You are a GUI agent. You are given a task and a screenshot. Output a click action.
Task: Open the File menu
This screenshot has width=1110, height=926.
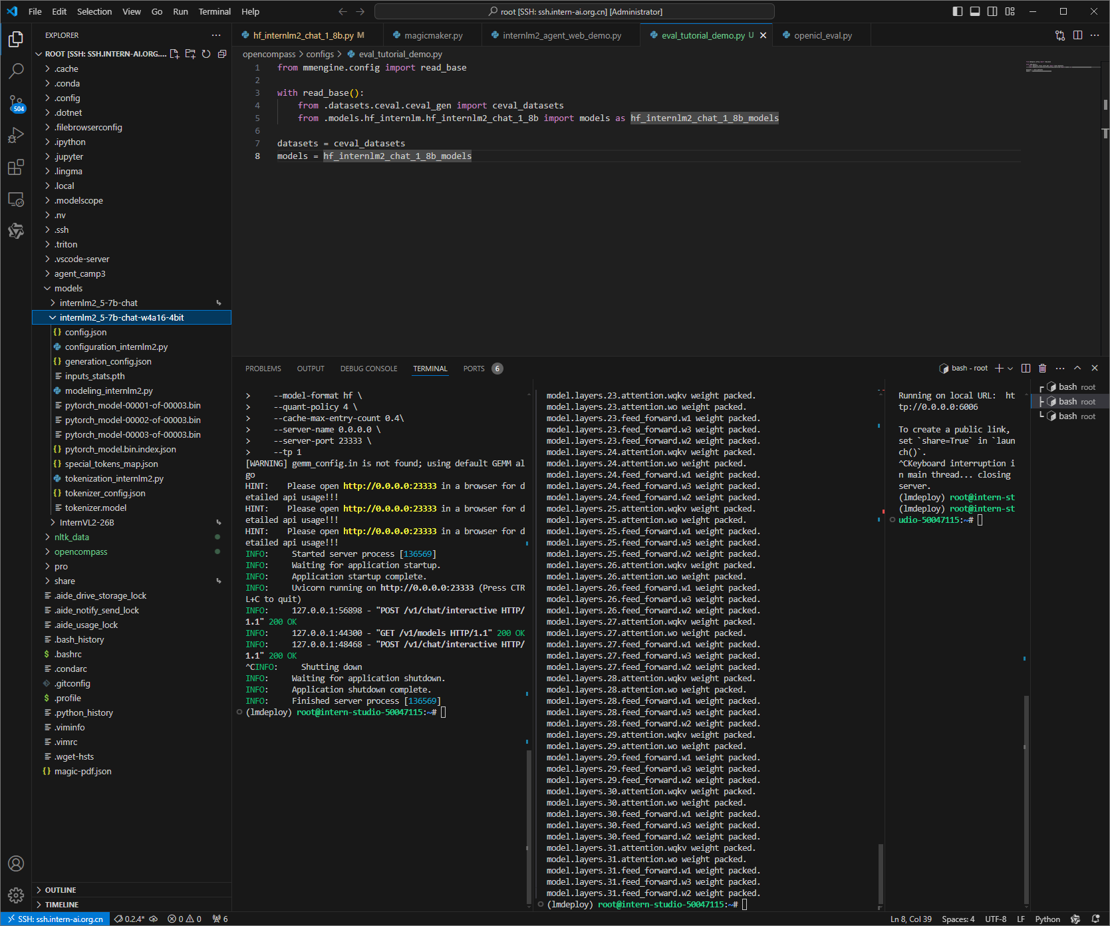[35, 11]
